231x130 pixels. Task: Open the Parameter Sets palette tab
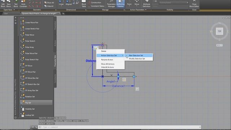(x=55, y=61)
